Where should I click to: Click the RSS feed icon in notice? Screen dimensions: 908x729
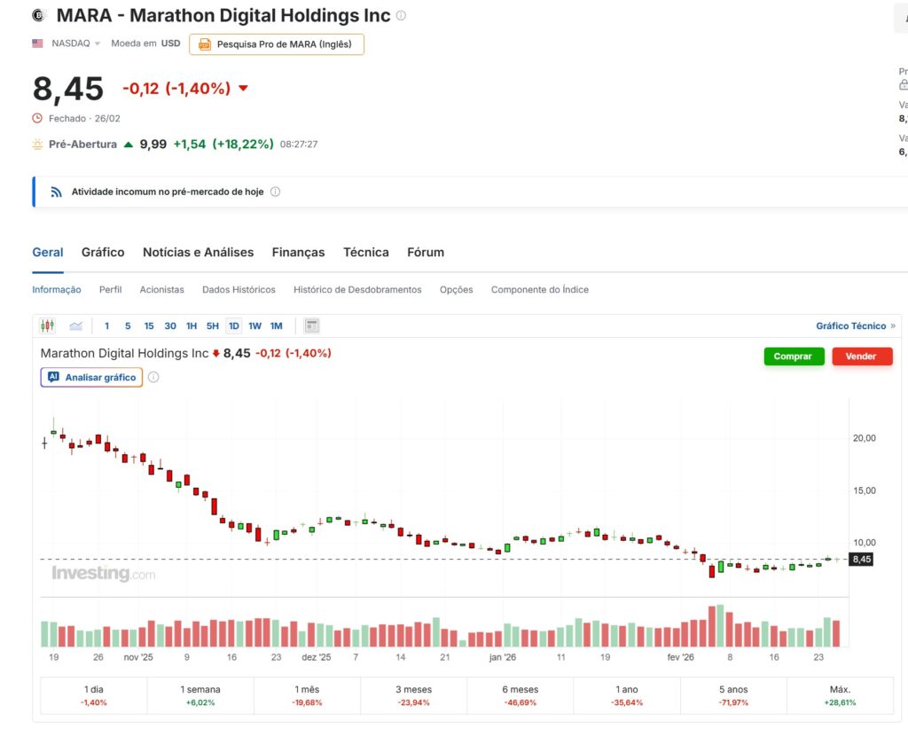pos(56,192)
